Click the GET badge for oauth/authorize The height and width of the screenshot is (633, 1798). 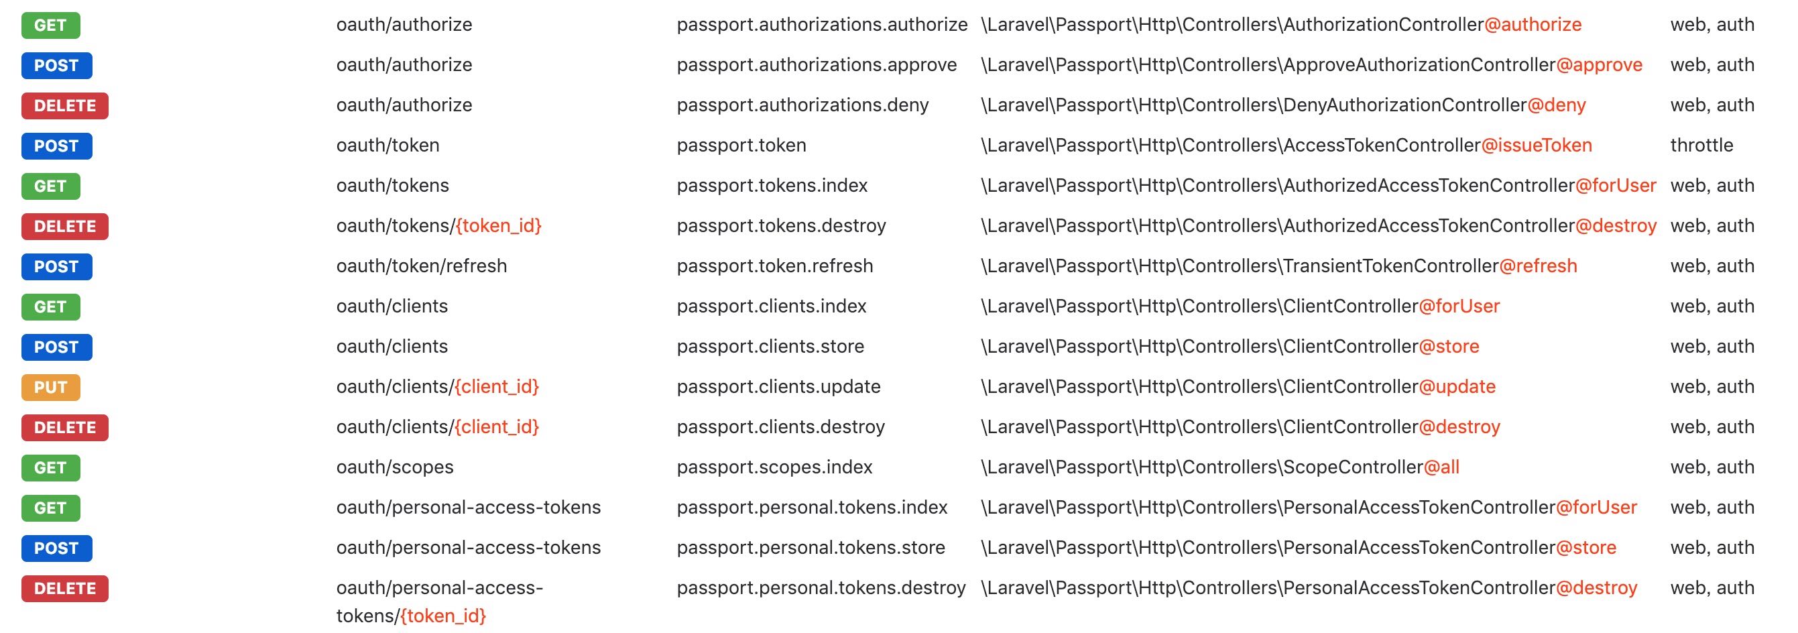click(x=51, y=25)
